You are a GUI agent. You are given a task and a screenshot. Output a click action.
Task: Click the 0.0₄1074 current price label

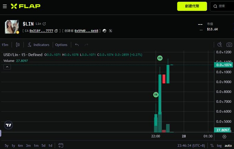point(224,65)
